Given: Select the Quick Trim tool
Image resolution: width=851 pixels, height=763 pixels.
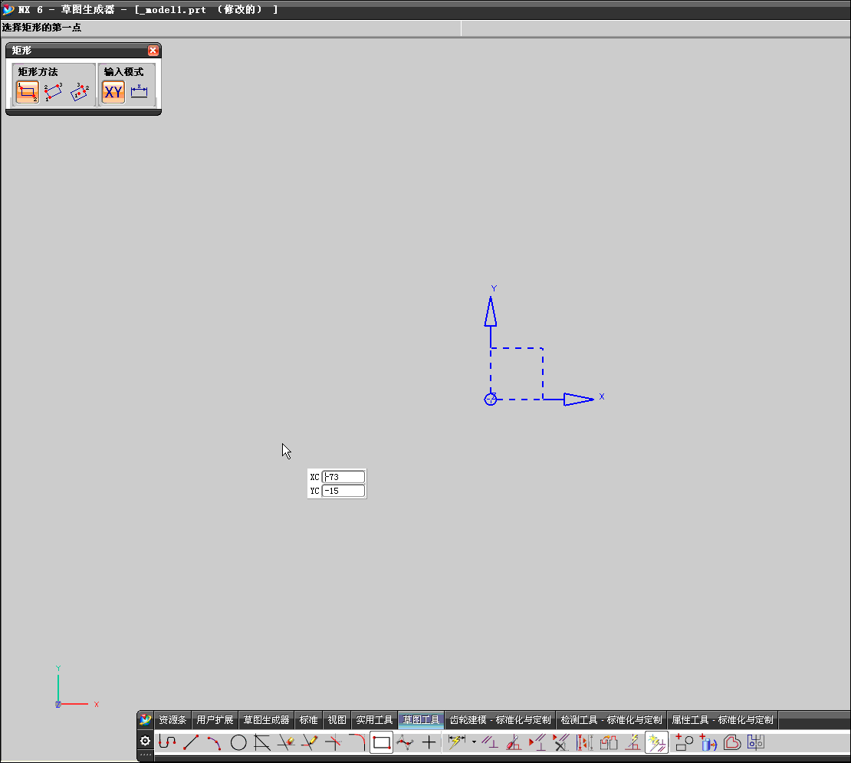Looking at the screenshot, I should pyautogui.click(x=285, y=742).
